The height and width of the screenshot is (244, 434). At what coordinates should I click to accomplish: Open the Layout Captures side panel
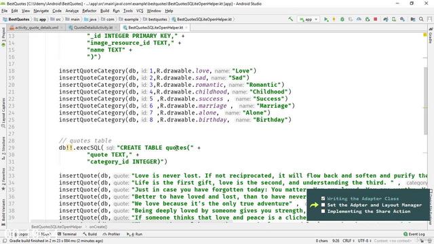[x=3, y=113]
